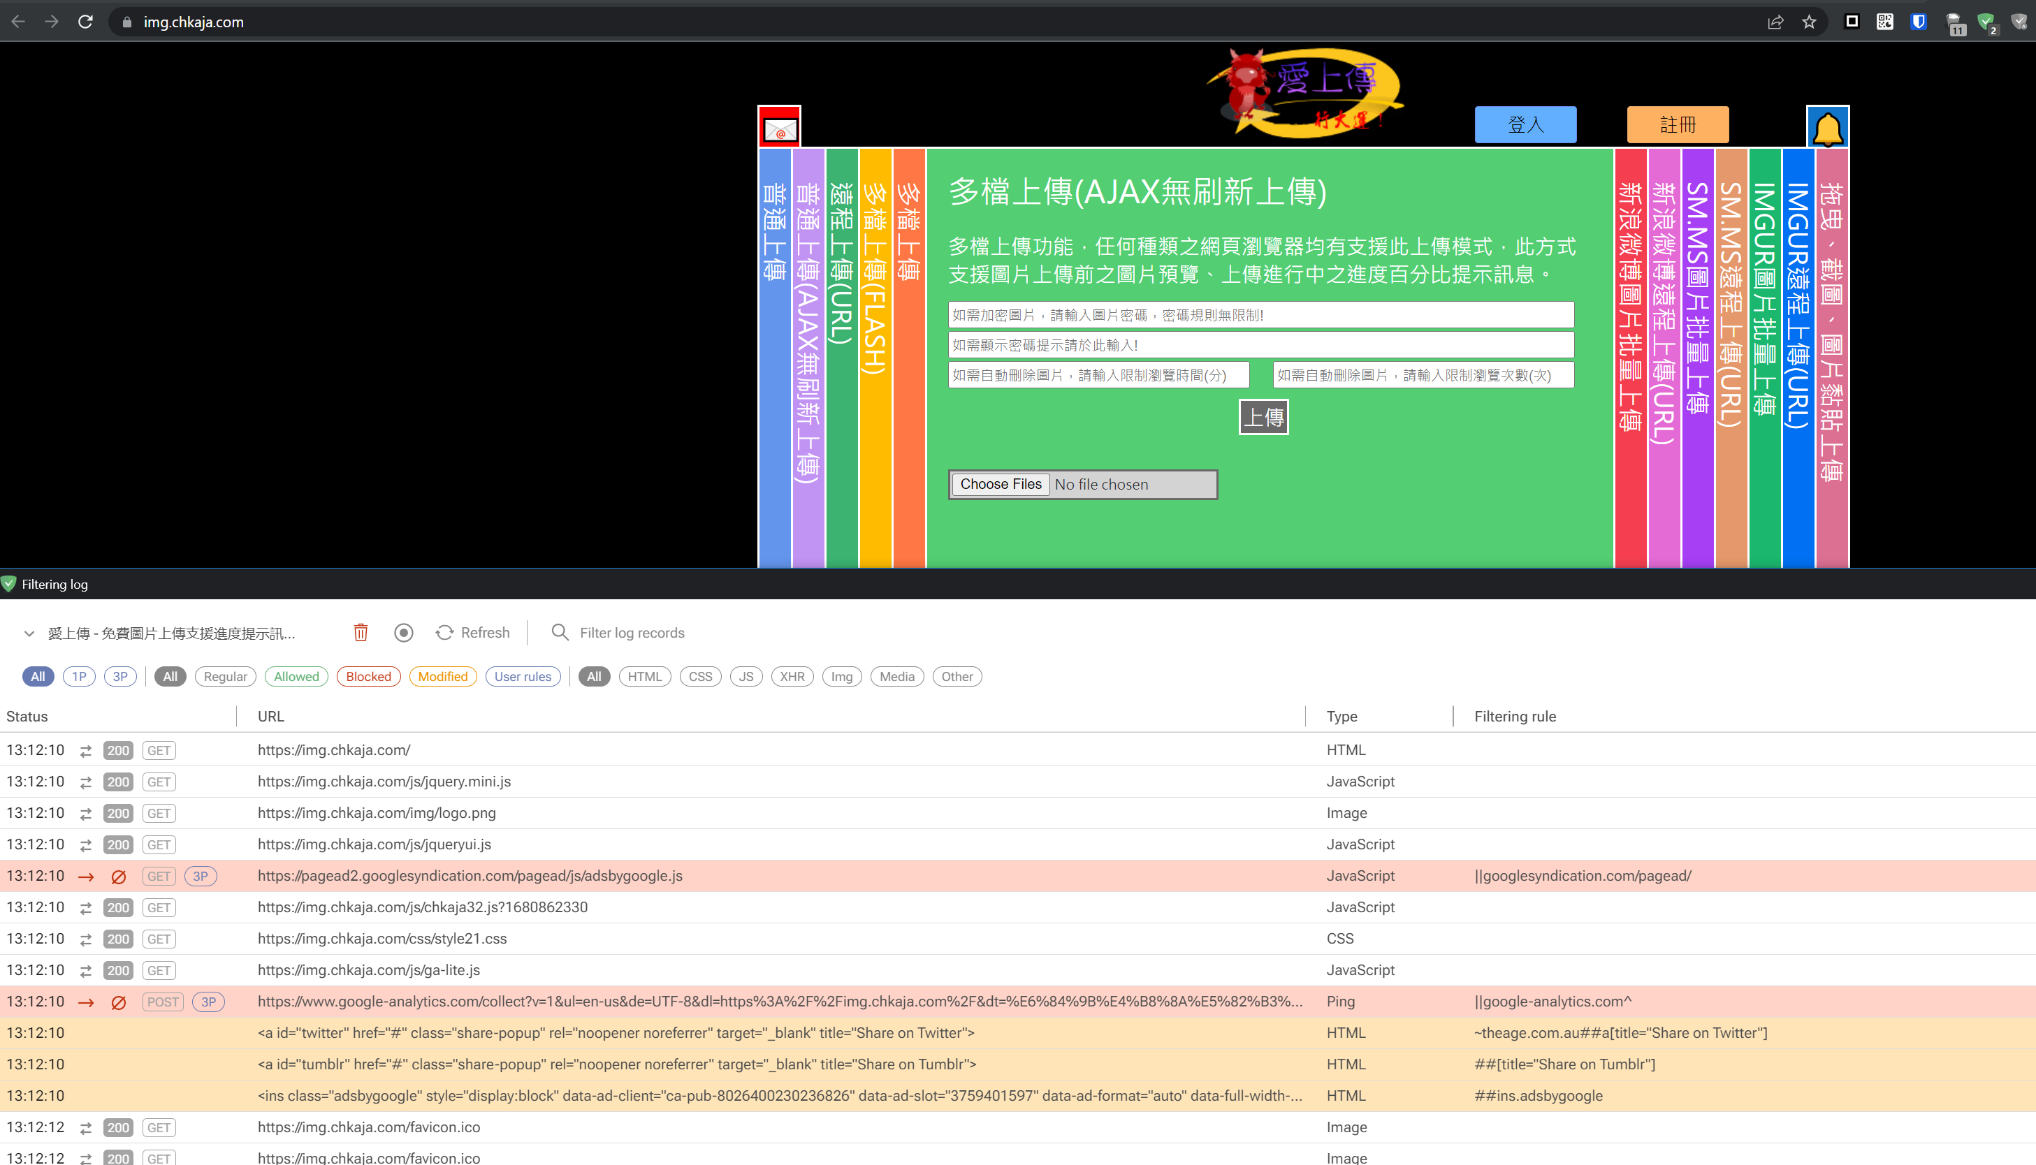Screen dimensions: 2036x1165
Task: Click the green shield Filtering log icon
Action: tap(9, 583)
